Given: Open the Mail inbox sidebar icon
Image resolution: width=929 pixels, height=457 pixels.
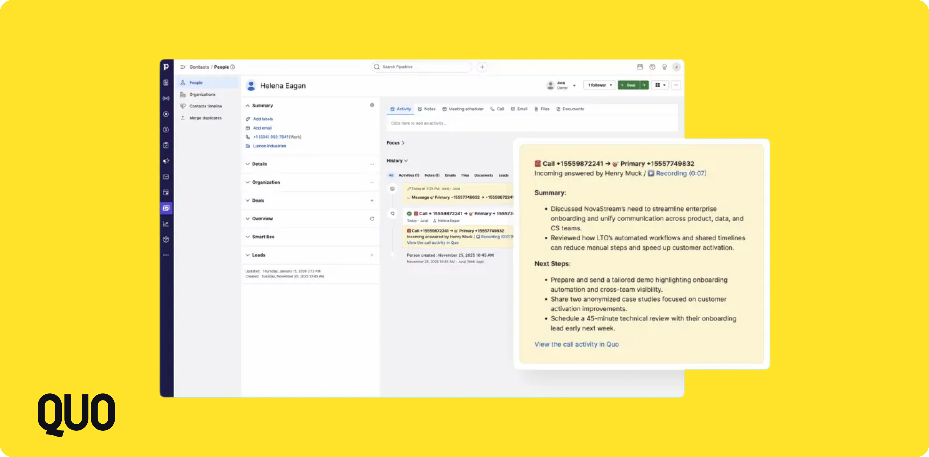Looking at the screenshot, I should pos(166,177).
